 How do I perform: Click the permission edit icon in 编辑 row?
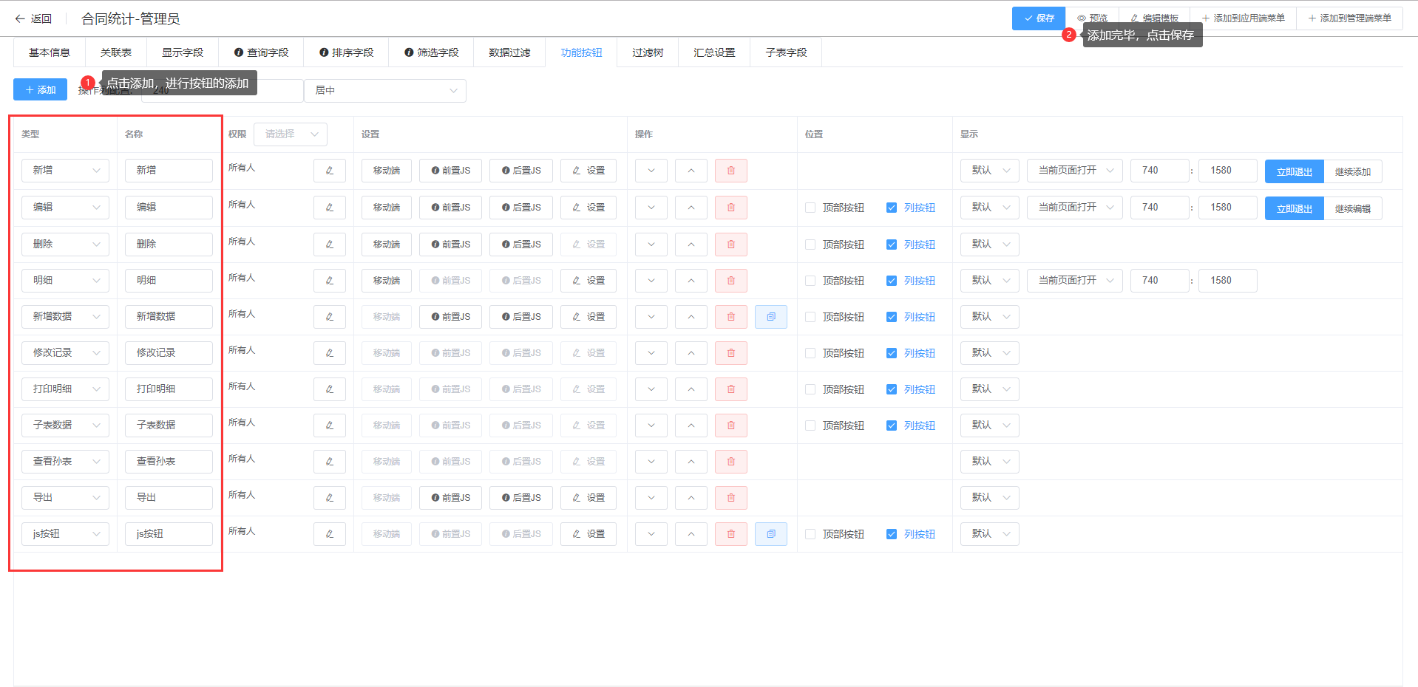pos(329,208)
